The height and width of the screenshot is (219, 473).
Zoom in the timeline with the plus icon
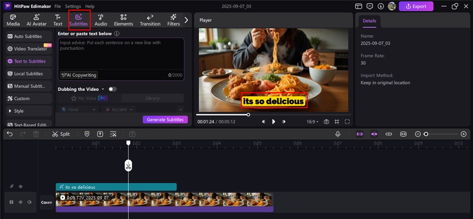[464, 134]
